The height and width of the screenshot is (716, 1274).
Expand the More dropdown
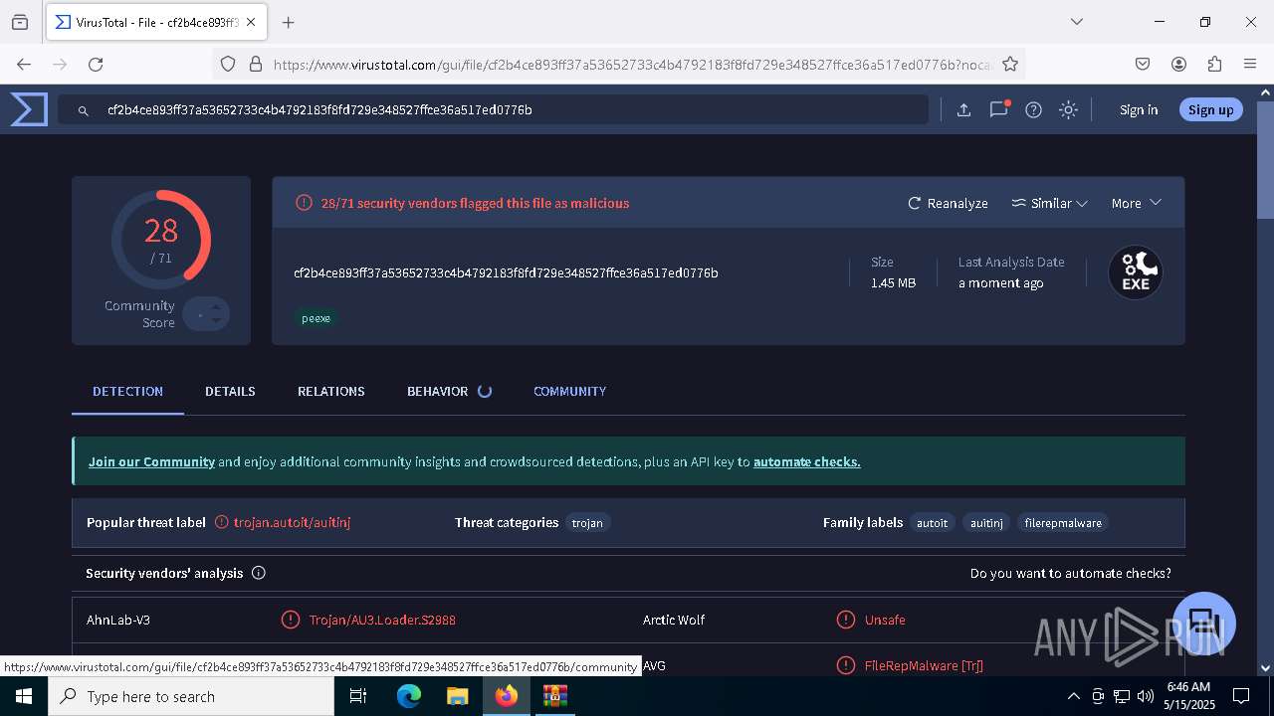click(1136, 203)
